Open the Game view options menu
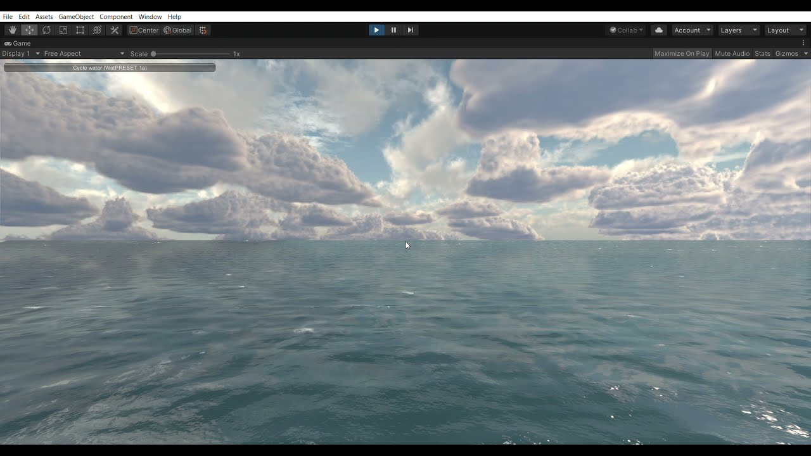Screen dimensions: 811x456 point(803,43)
